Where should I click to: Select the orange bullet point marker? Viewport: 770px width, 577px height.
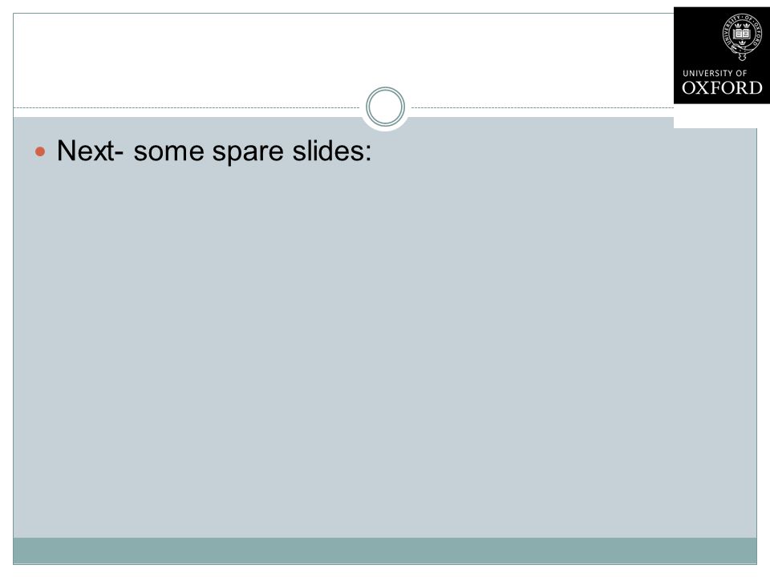point(40,151)
